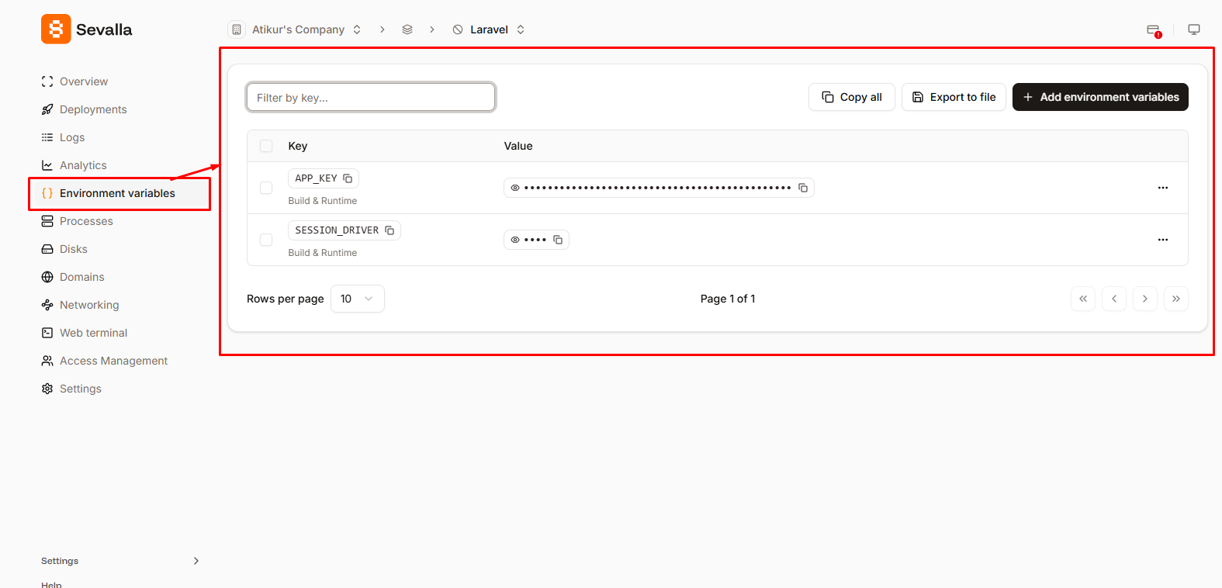Open the three-dot menu for APP_KEY row
Screen dimensions: 1222x588
(x=1163, y=188)
